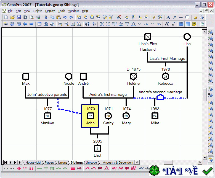
Task: Add new male square individual
Action: pyautogui.click(x=79, y=17)
